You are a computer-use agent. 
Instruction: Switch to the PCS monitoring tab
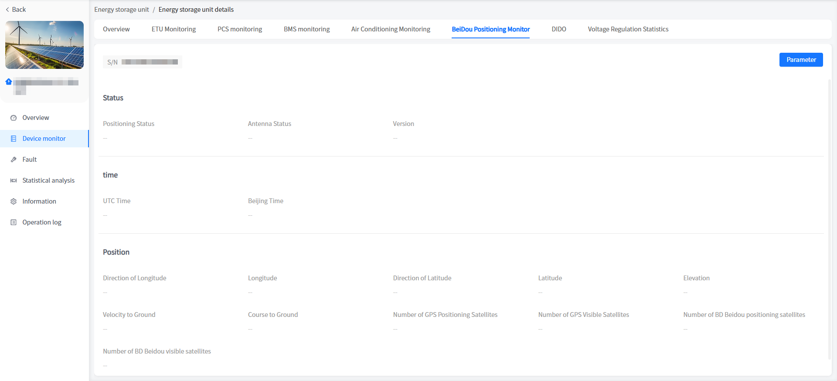tap(240, 29)
